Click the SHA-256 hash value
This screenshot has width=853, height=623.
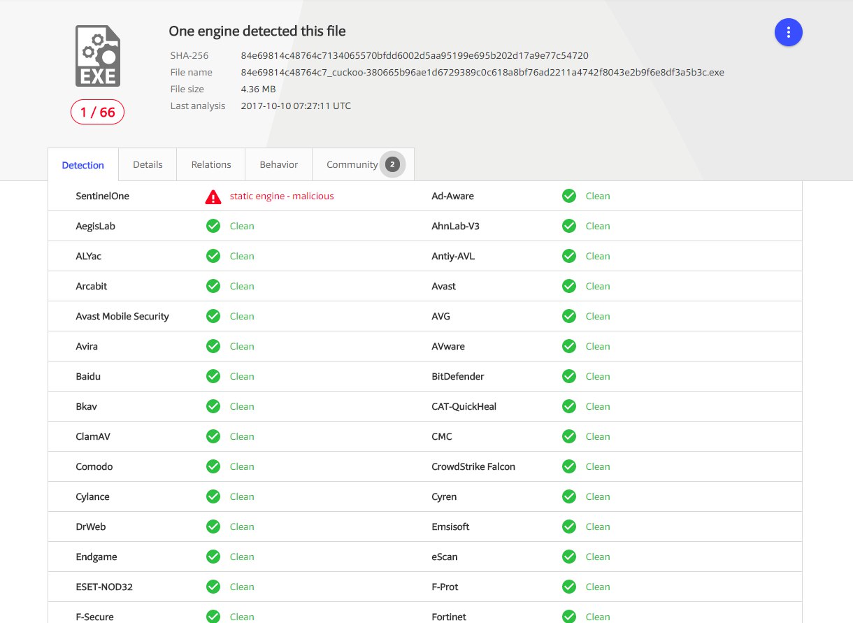[414, 55]
